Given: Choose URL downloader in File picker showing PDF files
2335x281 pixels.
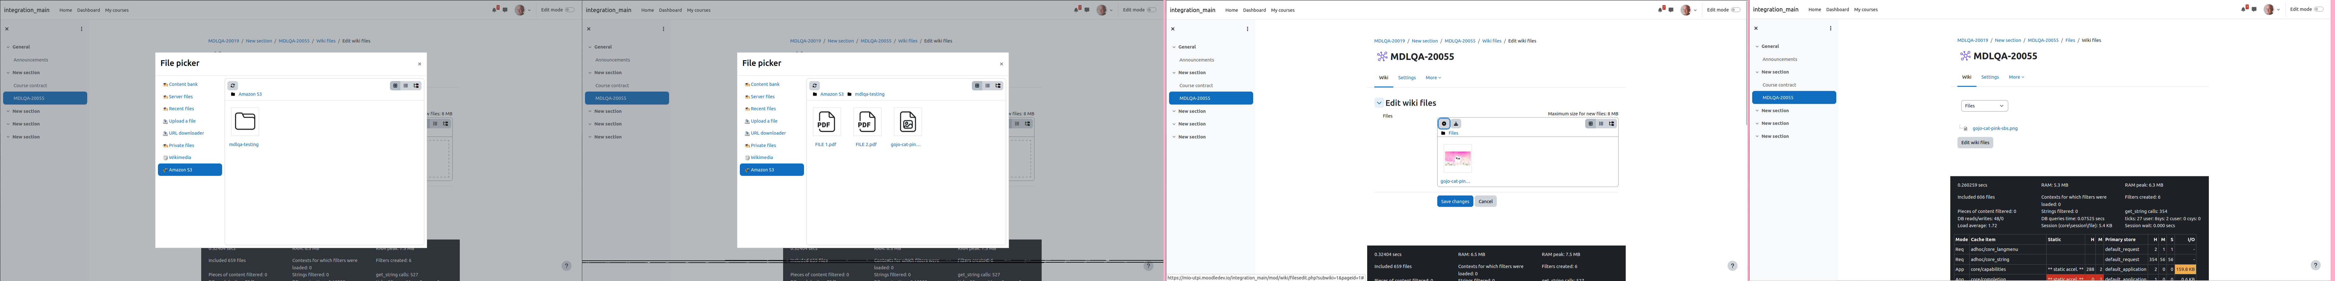Looking at the screenshot, I should [768, 133].
